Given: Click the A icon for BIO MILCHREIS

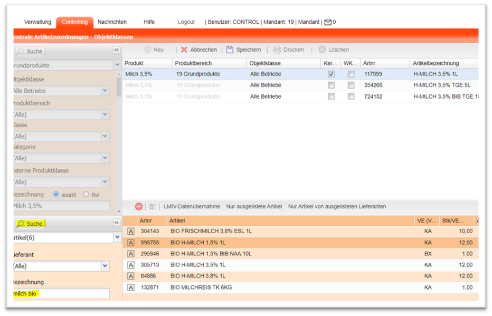Looking at the screenshot, I should tap(131, 288).
